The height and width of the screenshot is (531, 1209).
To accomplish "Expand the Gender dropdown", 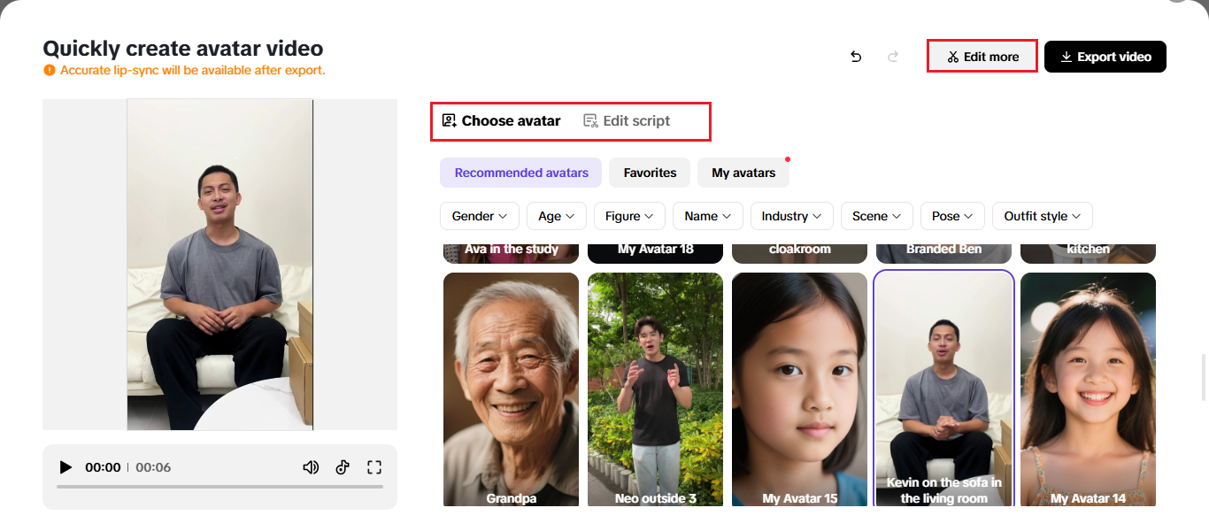I will (x=480, y=216).
